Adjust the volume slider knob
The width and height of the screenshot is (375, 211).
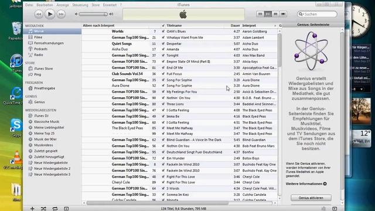tap(105, 14)
